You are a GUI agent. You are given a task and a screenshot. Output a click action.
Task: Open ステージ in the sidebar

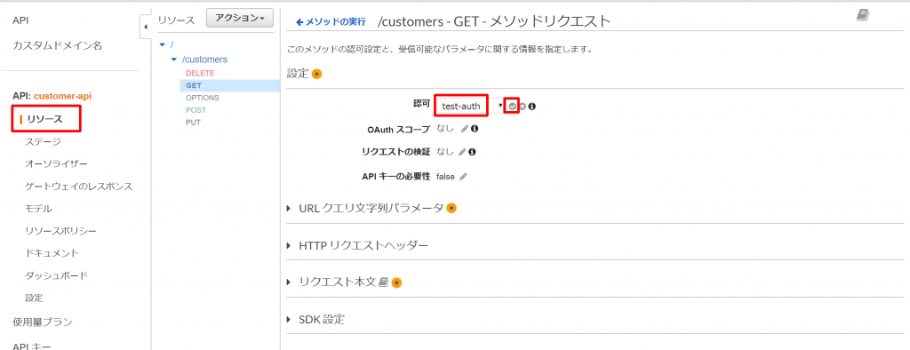pos(44,141)
